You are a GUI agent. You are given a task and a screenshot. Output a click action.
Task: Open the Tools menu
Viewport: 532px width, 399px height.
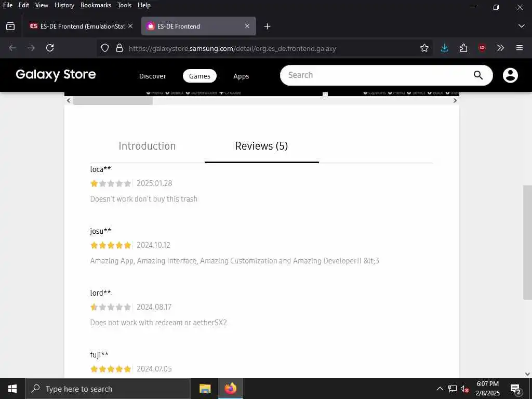coord(124,5)
